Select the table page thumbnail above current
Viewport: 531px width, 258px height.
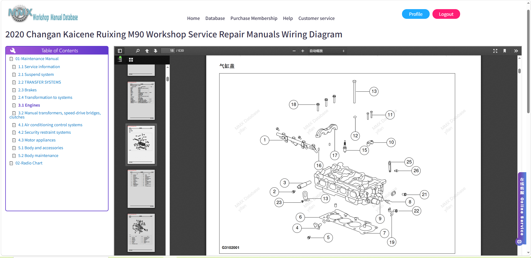[141, 101]
